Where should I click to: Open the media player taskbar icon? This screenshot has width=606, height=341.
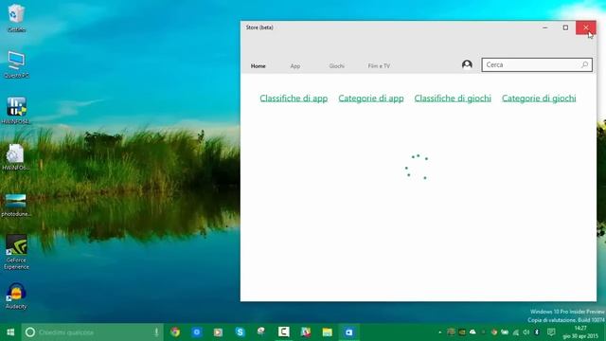point(218,332)
